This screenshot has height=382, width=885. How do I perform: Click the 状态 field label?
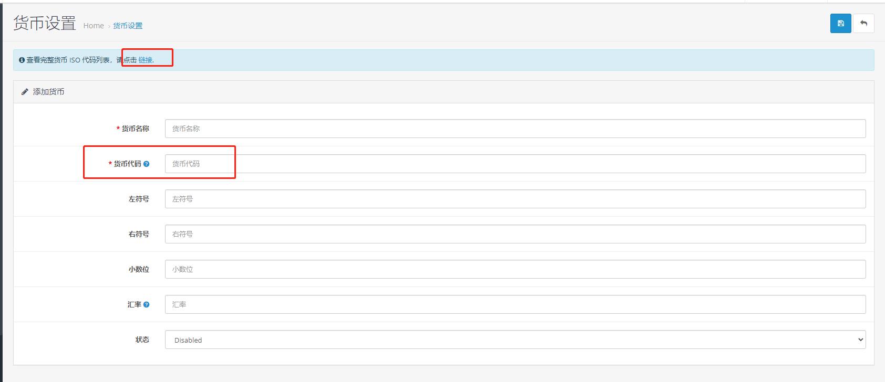pos(142,339)
